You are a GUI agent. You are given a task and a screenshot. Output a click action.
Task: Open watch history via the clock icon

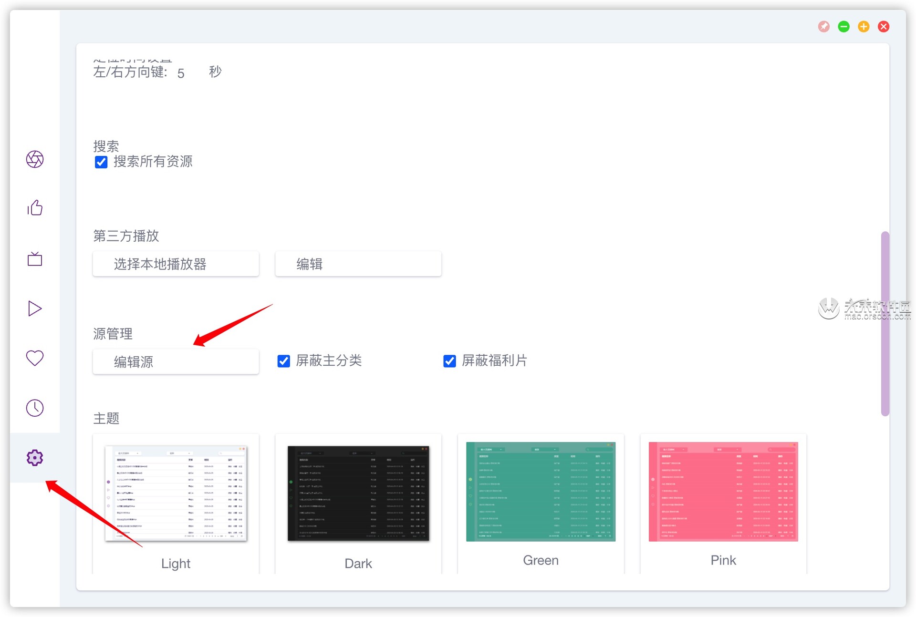[x=34, y=408]
